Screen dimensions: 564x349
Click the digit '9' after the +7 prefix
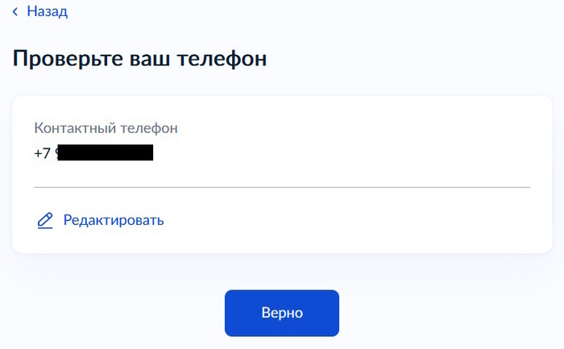[x=60, y=152]
